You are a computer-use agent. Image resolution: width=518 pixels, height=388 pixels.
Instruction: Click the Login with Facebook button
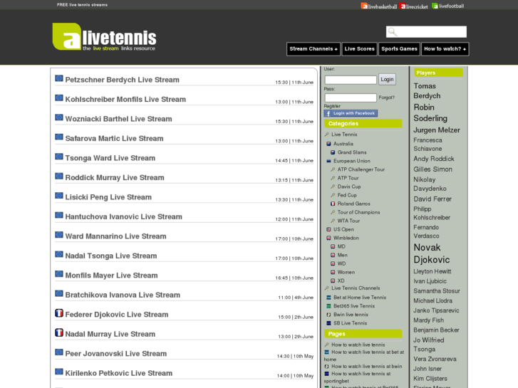coord(351,113)
